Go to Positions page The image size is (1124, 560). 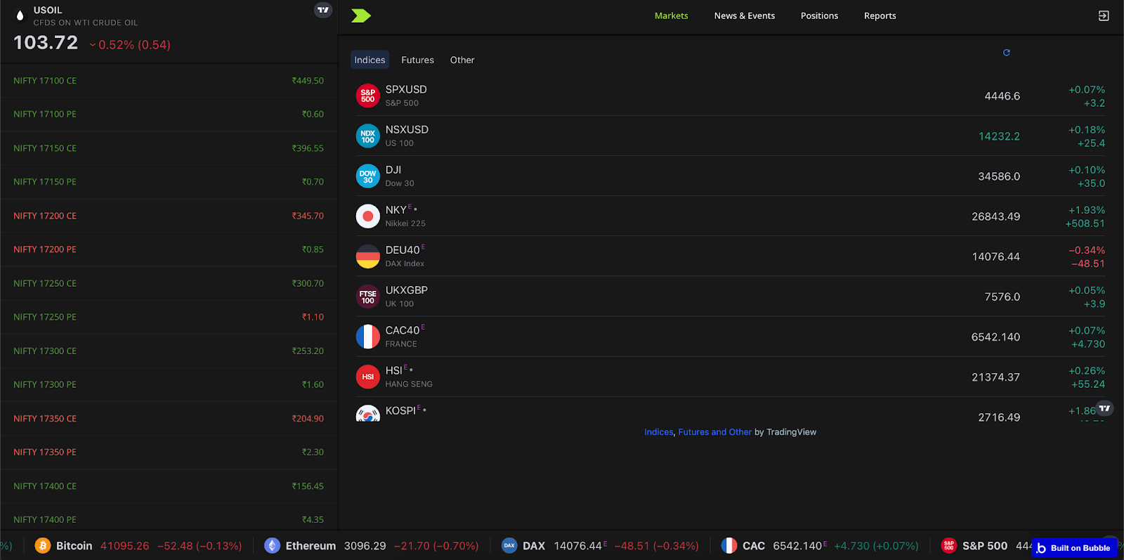(819, 15)
